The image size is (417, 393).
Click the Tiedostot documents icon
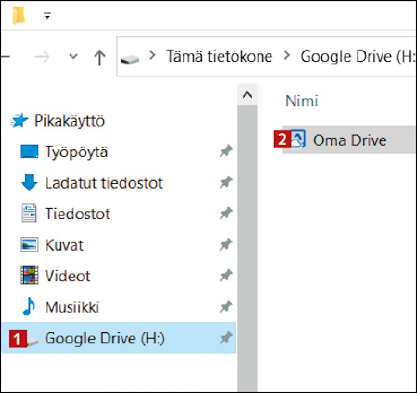tap(29, 213)
